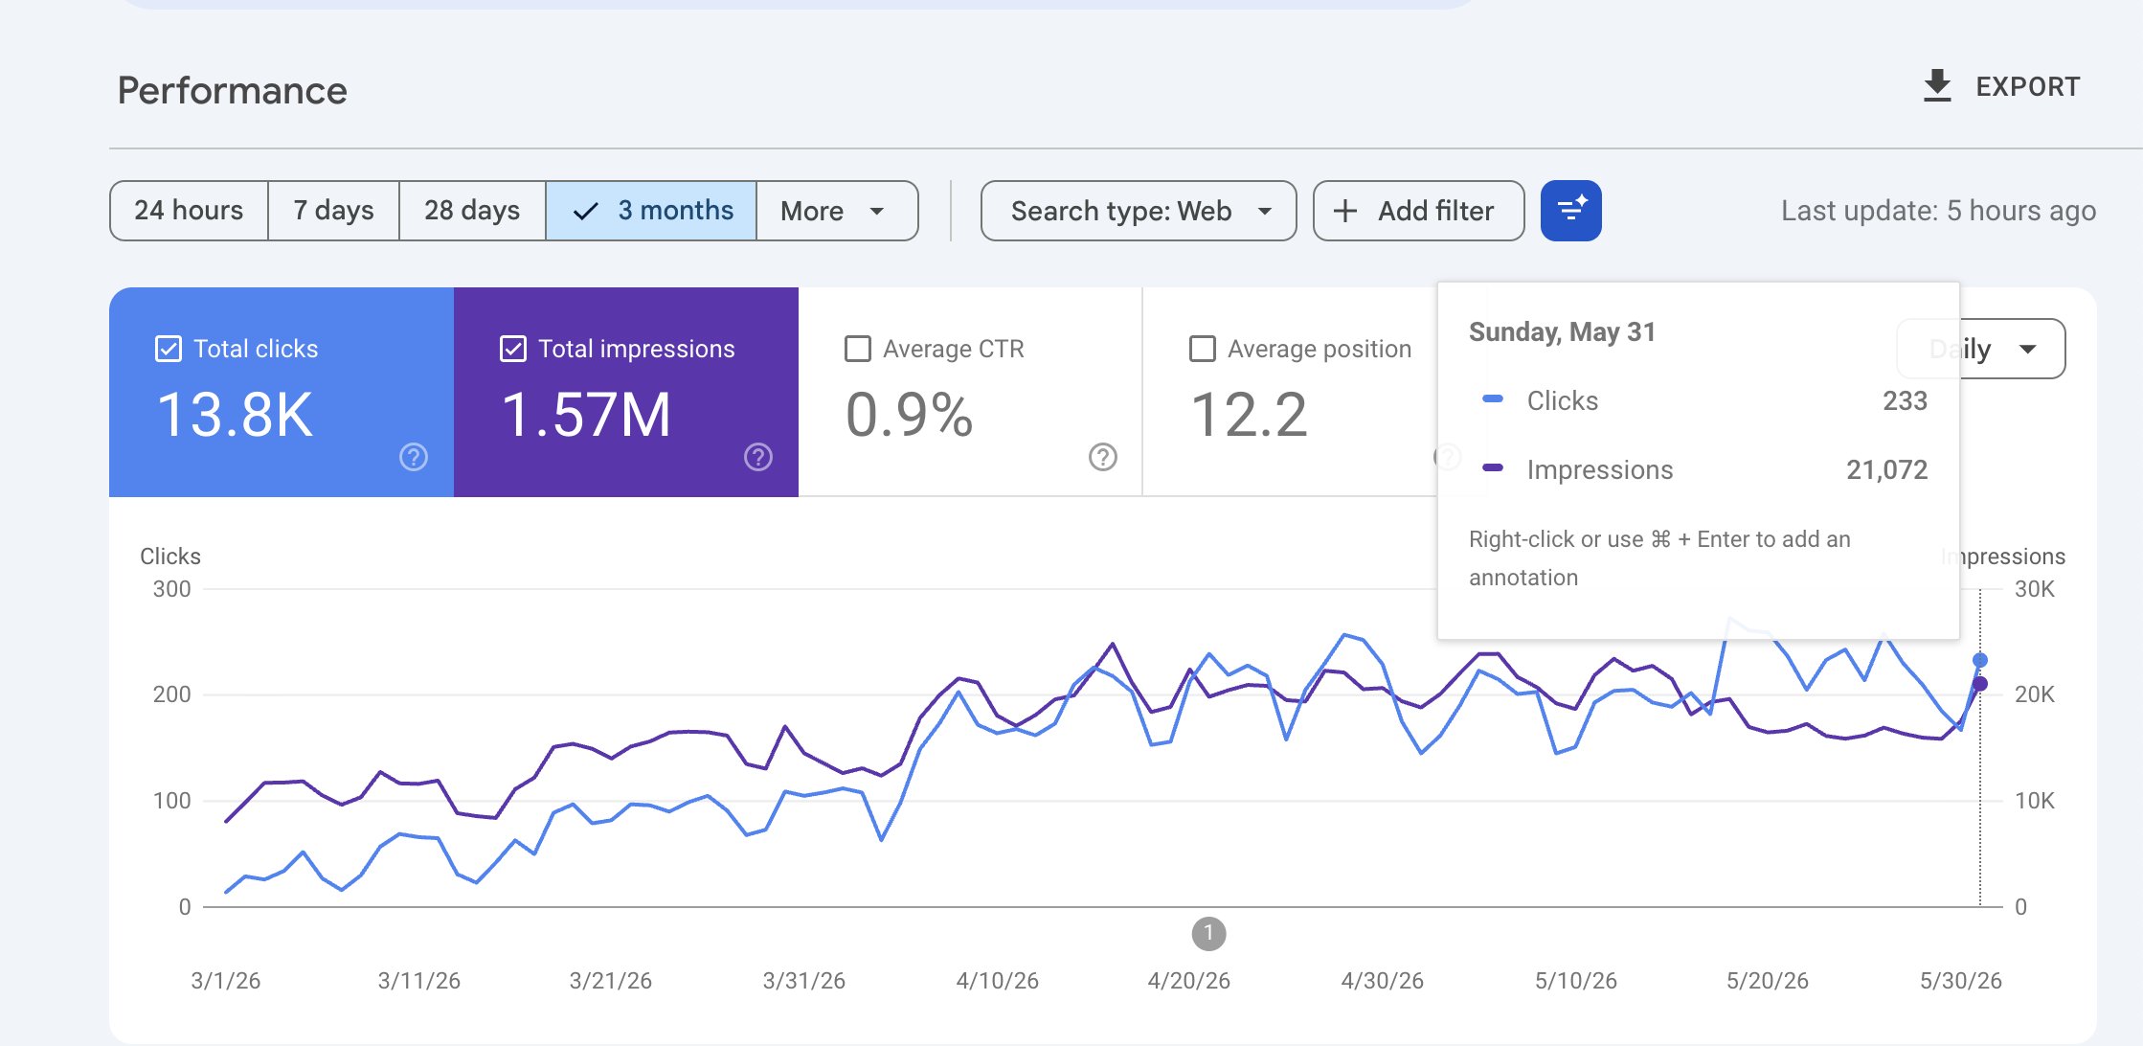The image size is (2143, 1046).
Task: Click the 4/20/26 x-axis date label
Action: (x=1188, y=981)
